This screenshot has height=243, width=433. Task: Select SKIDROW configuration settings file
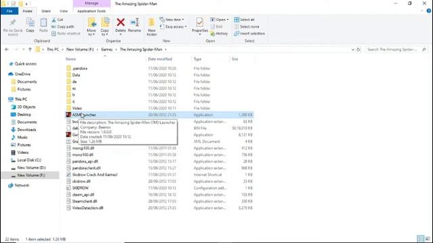pyautogui.click(x=81, y=188)
